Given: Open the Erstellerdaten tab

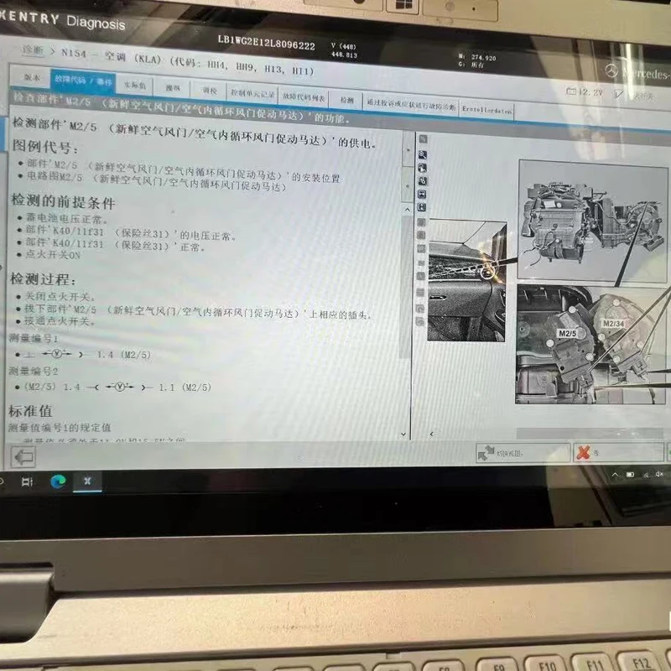Looking at the screenshot, I should pos(486,110).
